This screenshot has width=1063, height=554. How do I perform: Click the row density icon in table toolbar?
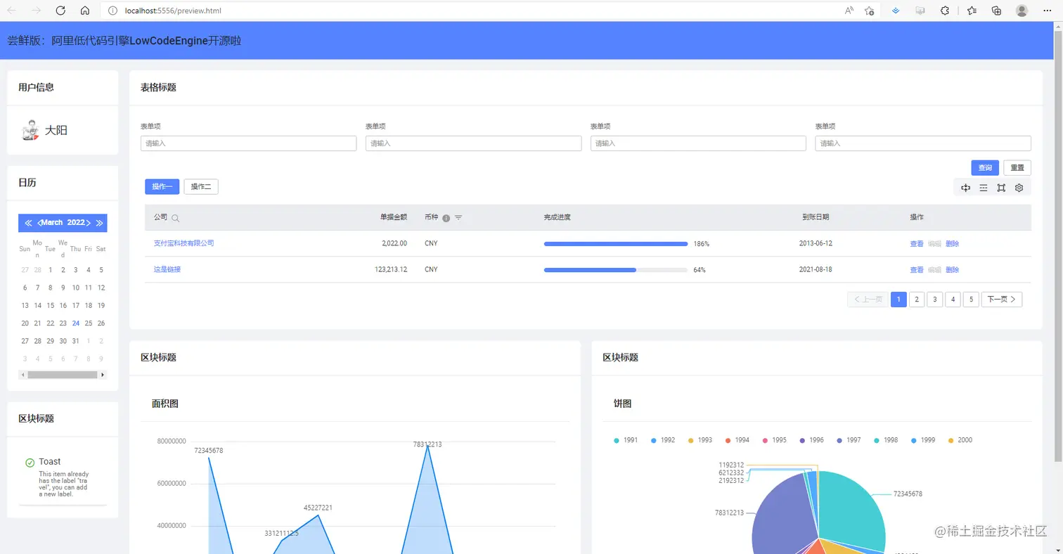[x=984, y=188]
